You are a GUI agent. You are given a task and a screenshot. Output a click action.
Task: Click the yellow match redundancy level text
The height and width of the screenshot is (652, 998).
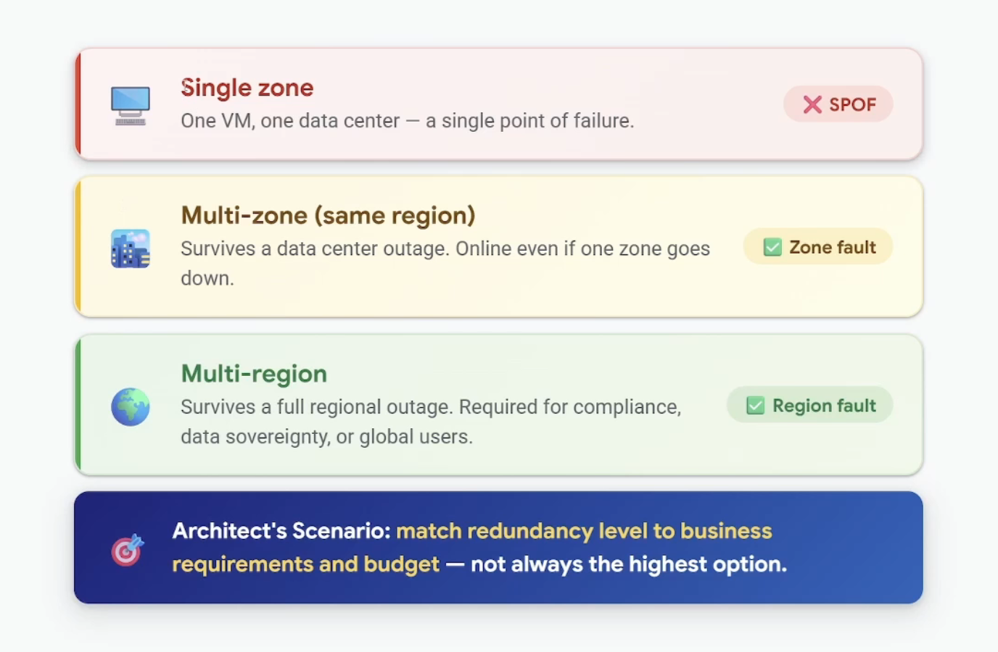[472, 548]
